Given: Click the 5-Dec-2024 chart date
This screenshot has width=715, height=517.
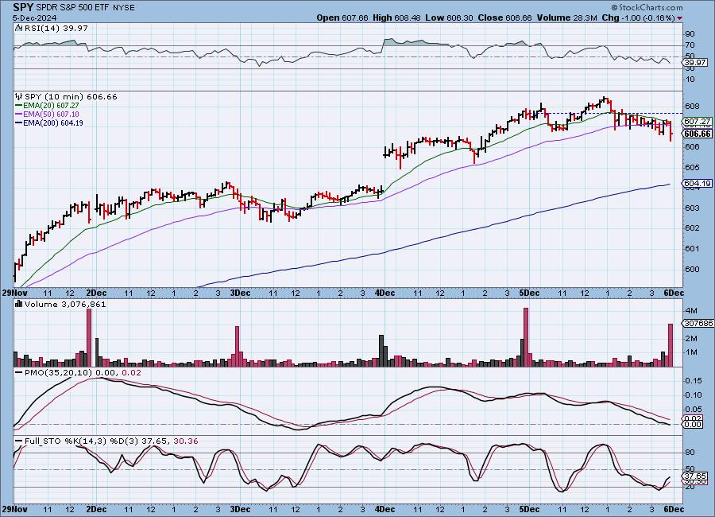Looking at the screenshot, I should click(x=35, y=17).
